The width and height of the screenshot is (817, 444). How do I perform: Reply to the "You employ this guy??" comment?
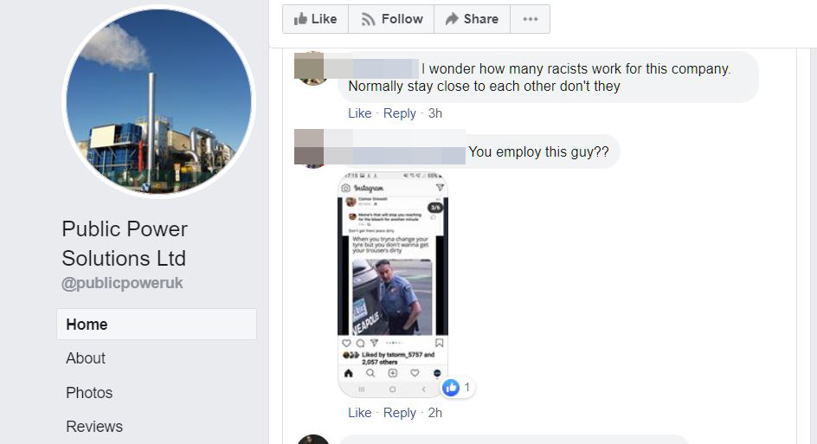(400, 413)
